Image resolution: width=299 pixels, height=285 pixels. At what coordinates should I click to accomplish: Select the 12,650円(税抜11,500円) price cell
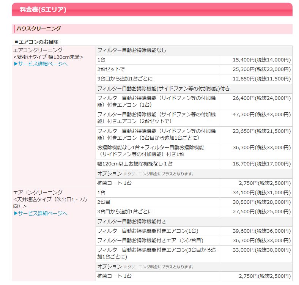[261, 79]
